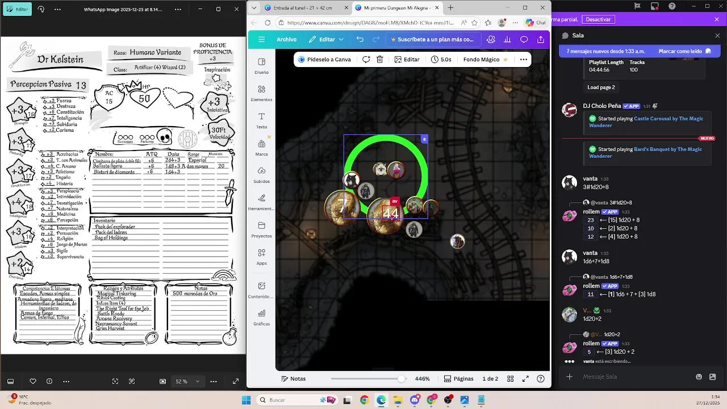The width and height of the screenshot is (727, 409).
Task: Open the Diseño panel in Canva sidebar
Action: [x=261, y=66]
